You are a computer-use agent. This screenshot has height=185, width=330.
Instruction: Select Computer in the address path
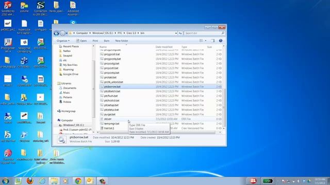(x=82, y=33)
